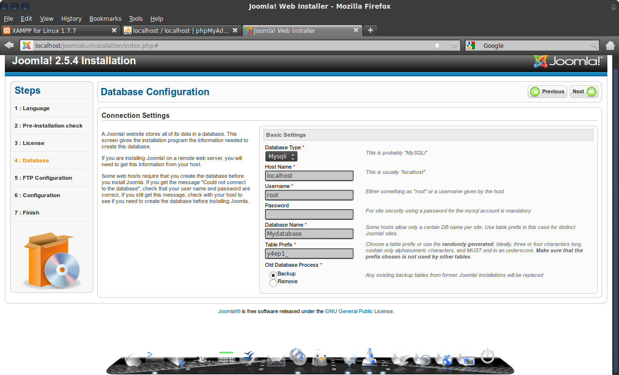
Task: Select the Backup radio option
Action: (273, 274)
